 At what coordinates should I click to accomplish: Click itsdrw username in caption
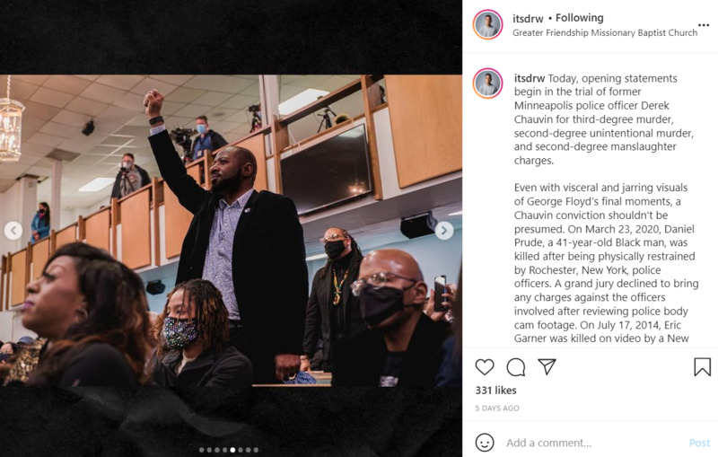coord(530,78)
